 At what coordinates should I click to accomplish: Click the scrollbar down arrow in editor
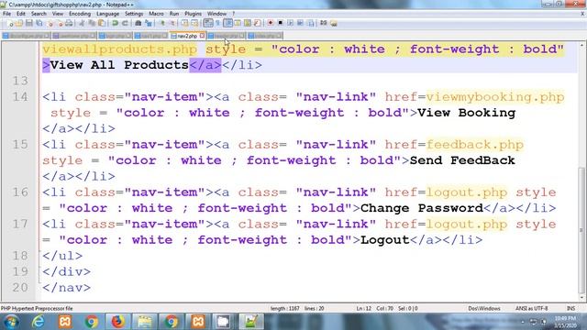click(x=582, y=298)
